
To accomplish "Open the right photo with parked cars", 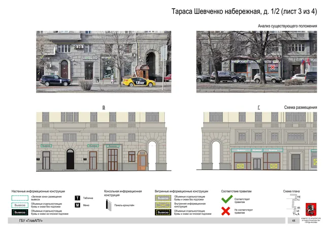I will pyautogui.click(x=256, y=62).
